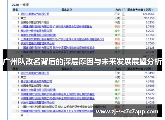Click the 新进 direction label in the 3.9108 row

[x=117, y=86]
